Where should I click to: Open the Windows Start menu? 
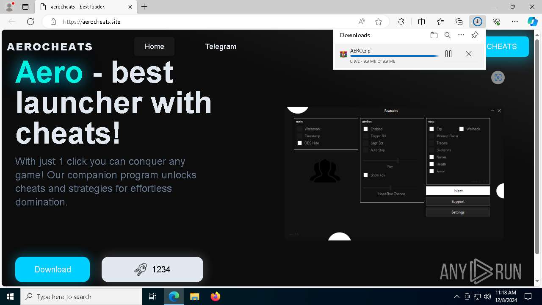[x=10, y=297]
